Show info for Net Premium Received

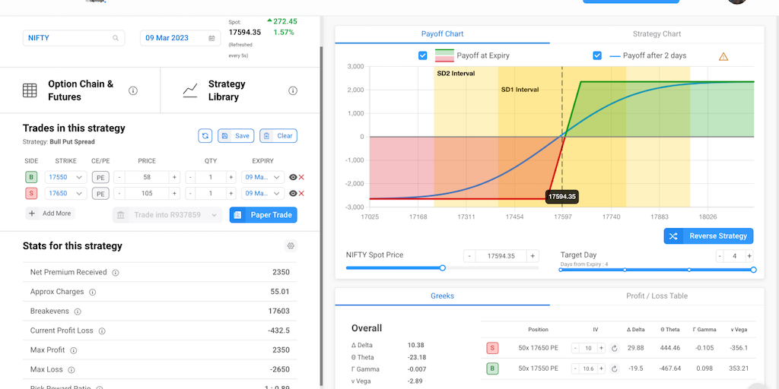point(116,273)
